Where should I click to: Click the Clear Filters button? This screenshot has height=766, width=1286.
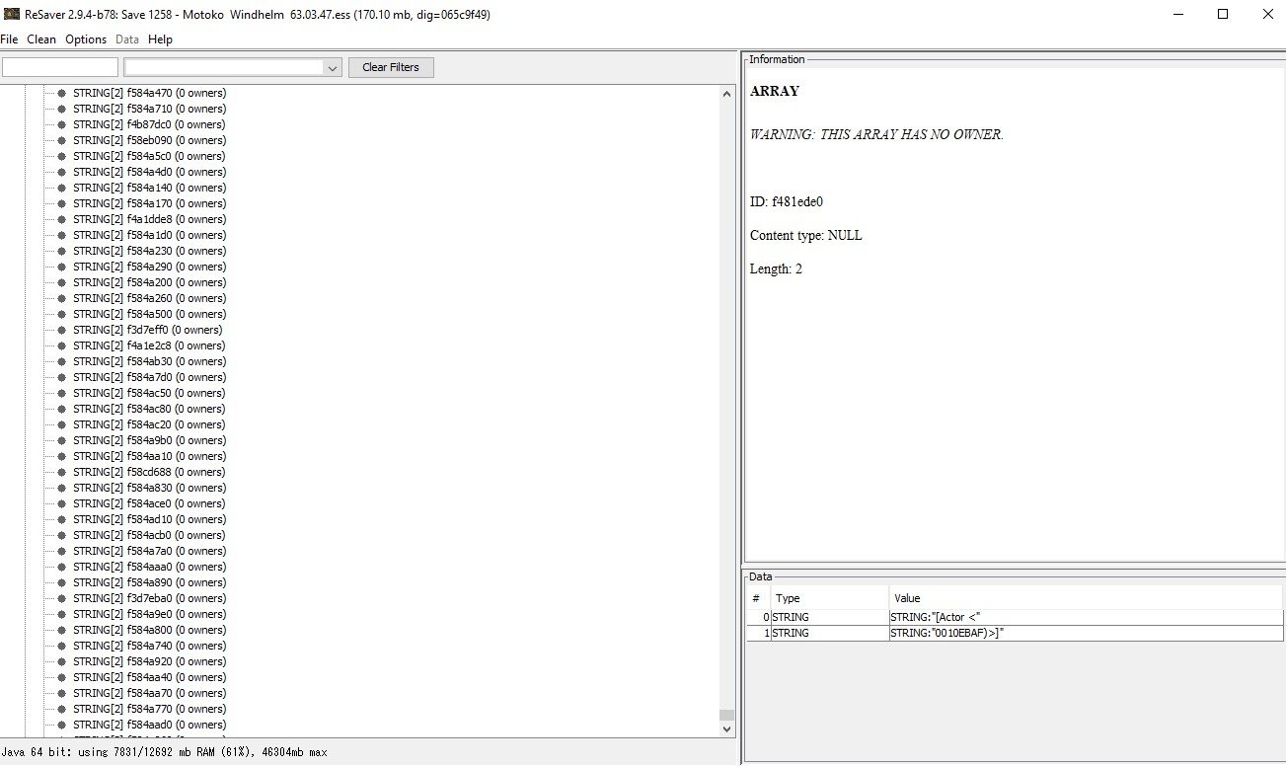tap(391, 67)
